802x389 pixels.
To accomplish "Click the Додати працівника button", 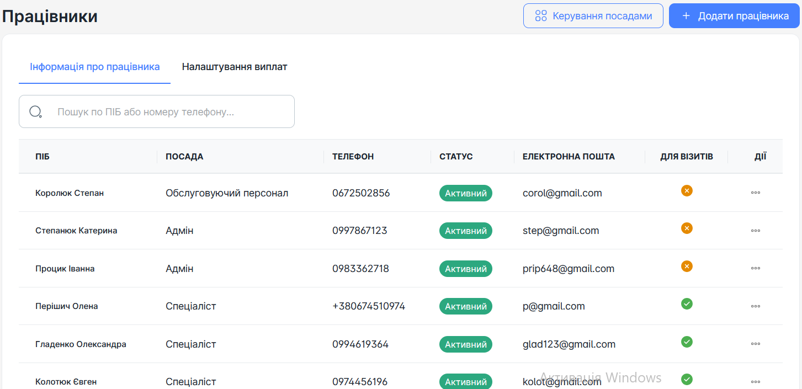I will [734, 16].
